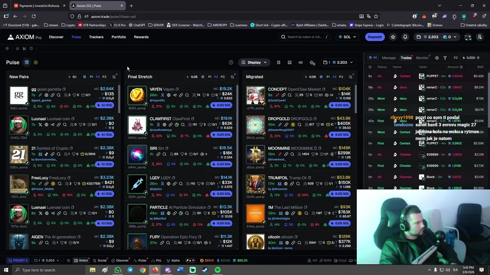Open the Rewards nav menu
The image size is (490, 275).
click(141, 37)
